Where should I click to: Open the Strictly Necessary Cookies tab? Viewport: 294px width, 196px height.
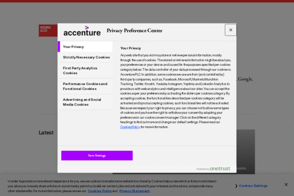point(86,57)
